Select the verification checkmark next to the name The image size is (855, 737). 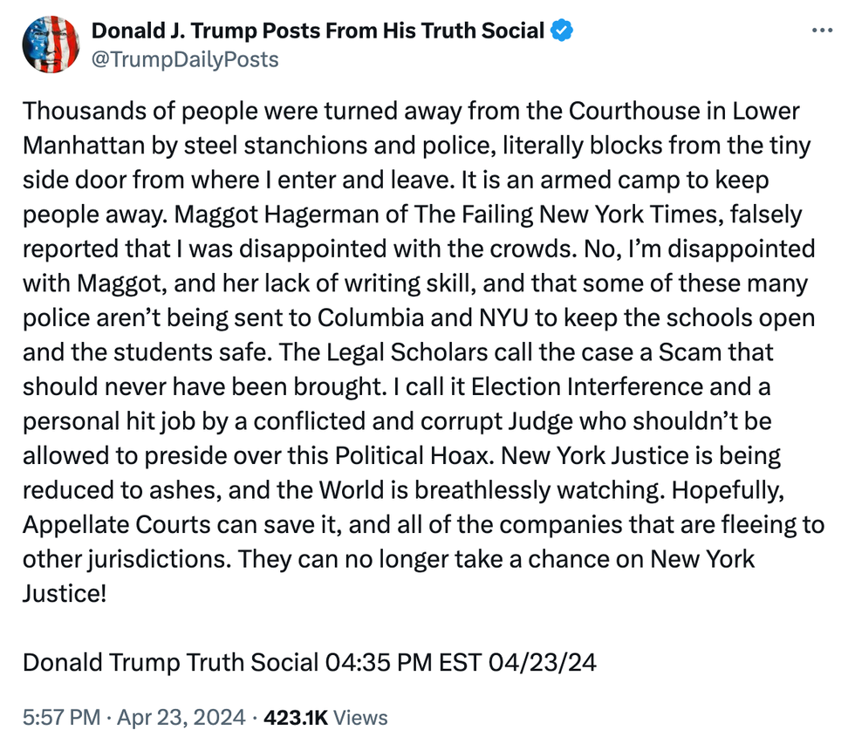pyautogui.click(x=561, y=29)
